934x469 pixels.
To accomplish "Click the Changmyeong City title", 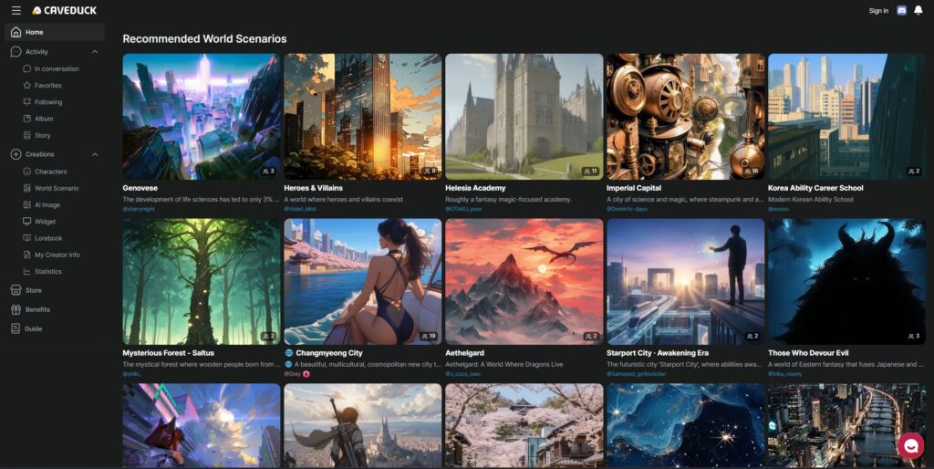I will [328, 353].
